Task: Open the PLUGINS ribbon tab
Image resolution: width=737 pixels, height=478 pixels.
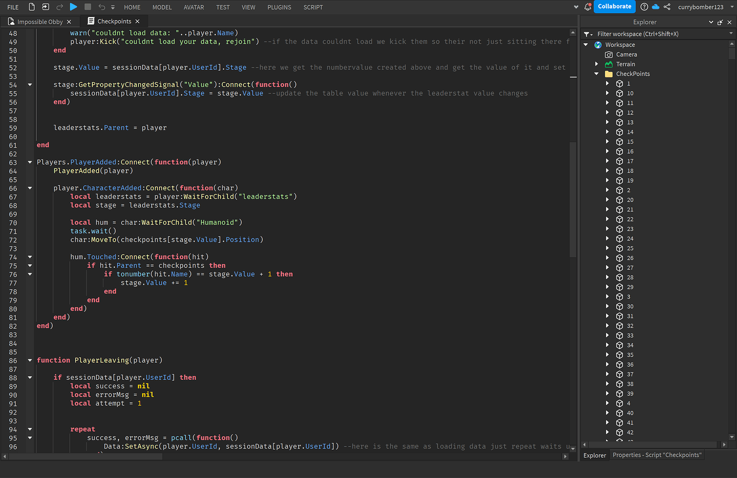Action: (x=279, y=7)
